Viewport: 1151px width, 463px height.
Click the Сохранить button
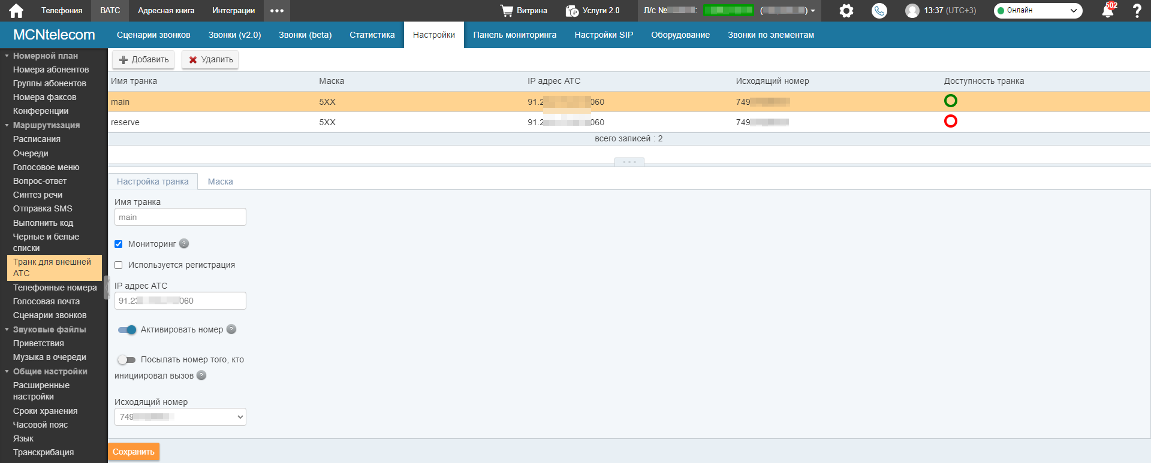point(134,452)
